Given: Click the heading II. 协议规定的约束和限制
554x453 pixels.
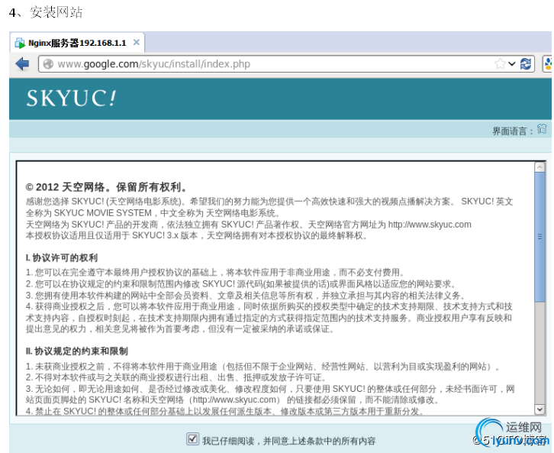Looking at the screenshot, I should (76, 351).
